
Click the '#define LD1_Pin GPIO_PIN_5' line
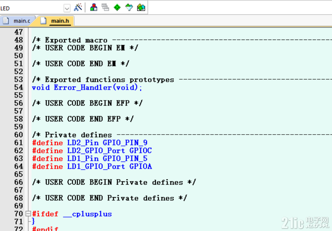coord(90,159)
